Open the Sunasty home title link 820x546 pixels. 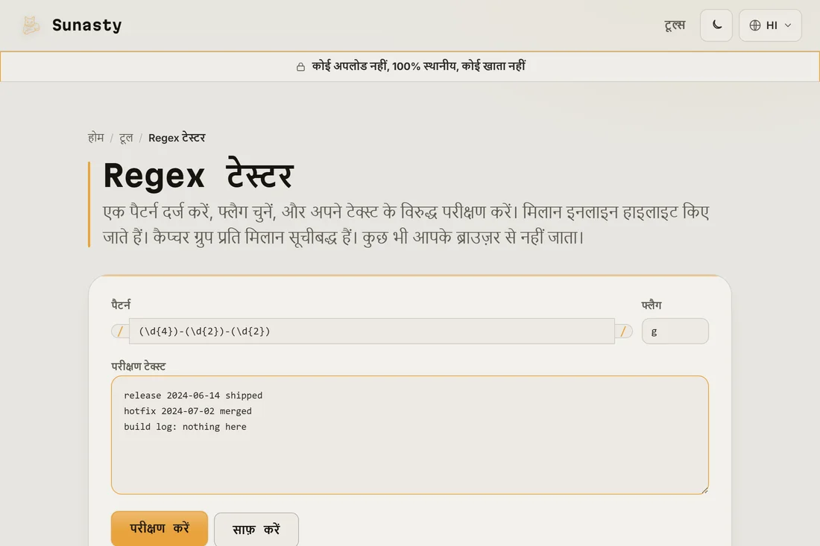(x=86, y=25)
